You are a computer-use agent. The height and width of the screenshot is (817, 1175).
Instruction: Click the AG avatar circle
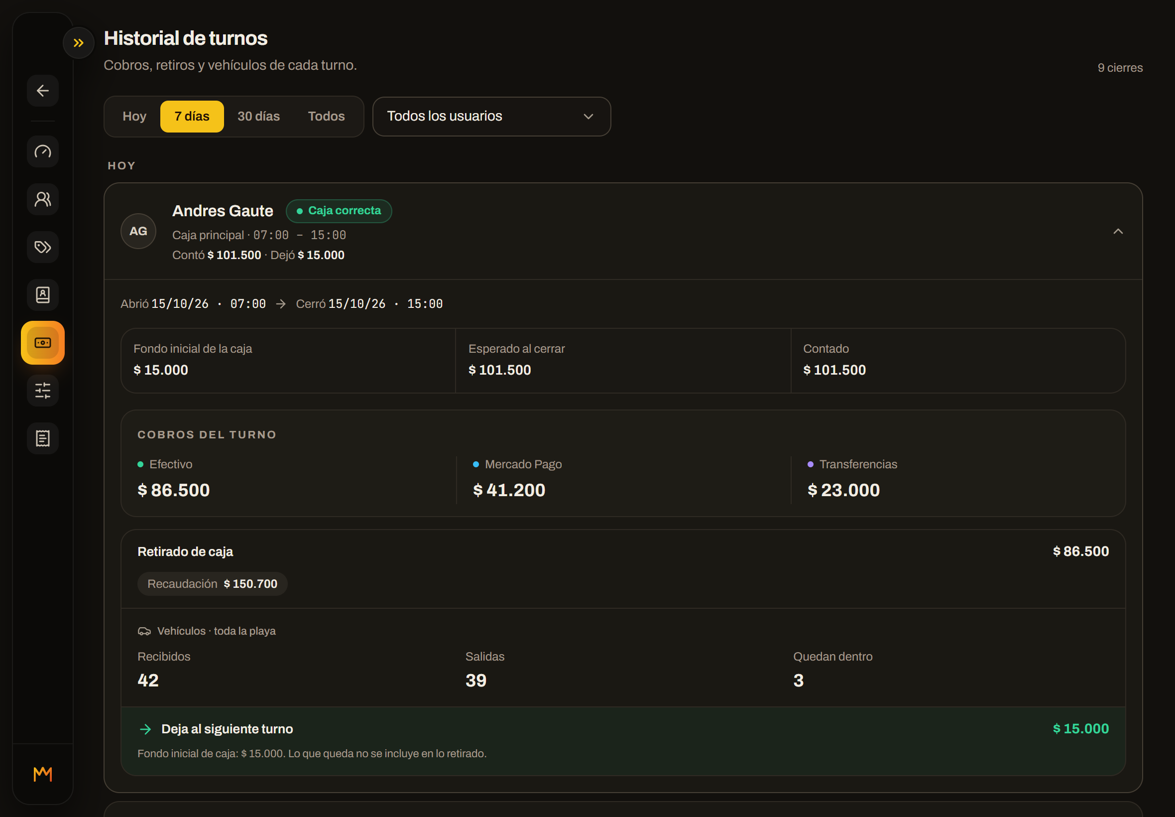[x=138, y=231]
